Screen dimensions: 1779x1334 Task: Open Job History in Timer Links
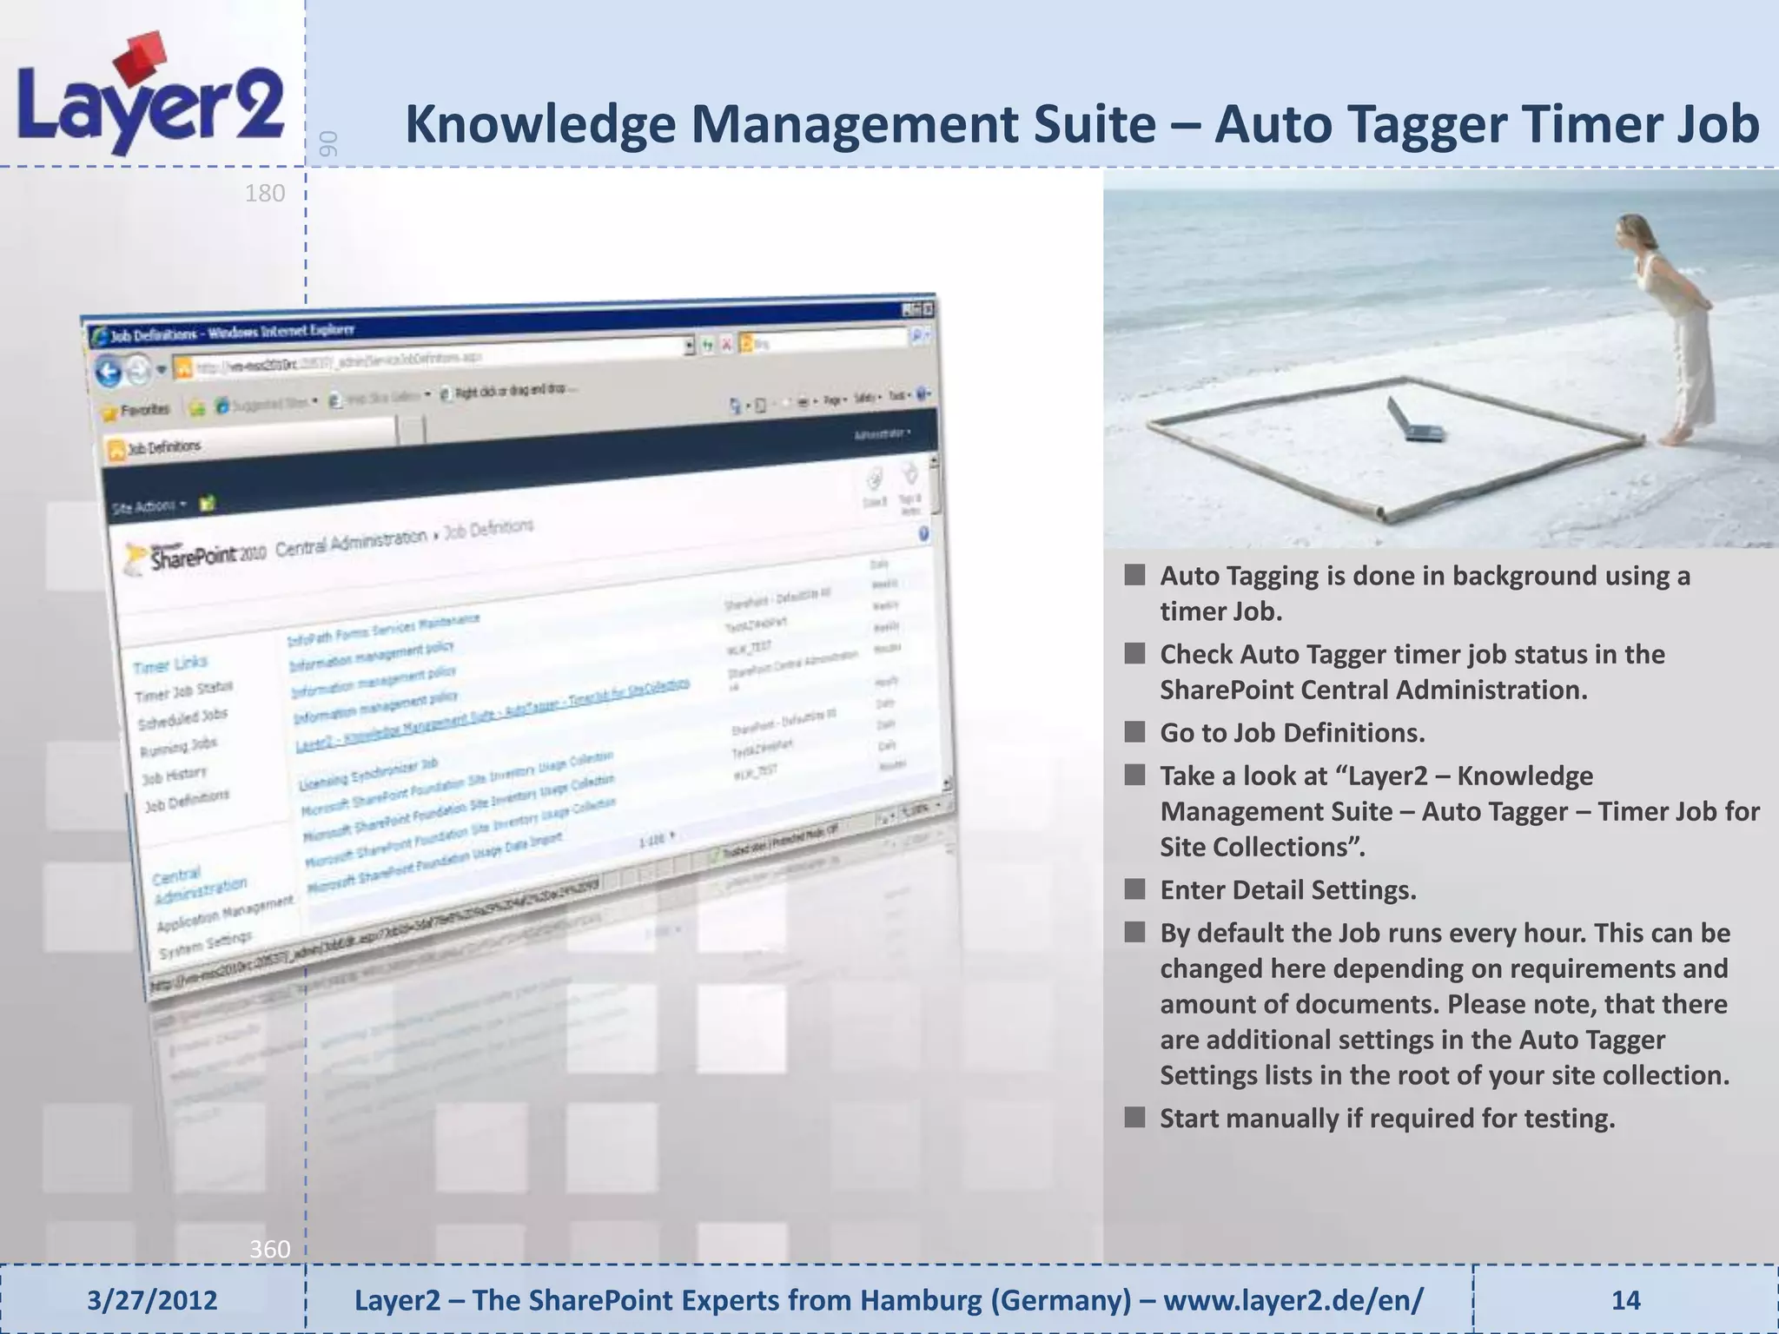tap(175, 775)
